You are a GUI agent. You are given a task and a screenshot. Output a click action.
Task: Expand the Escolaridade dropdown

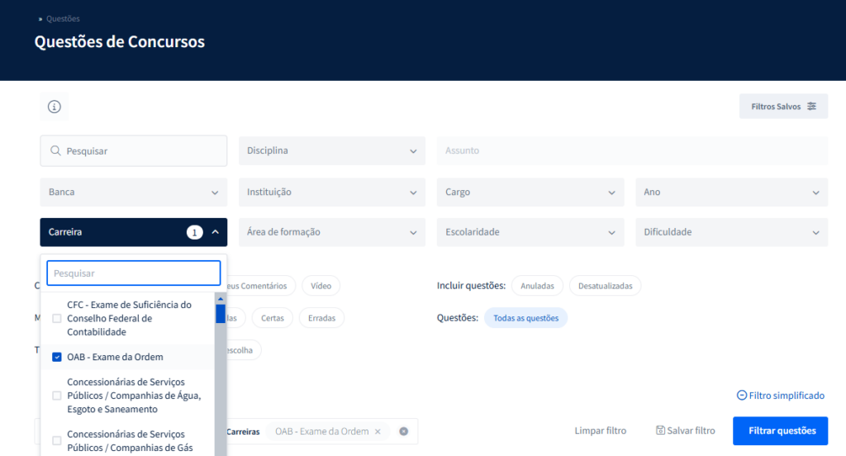point(530,232)
